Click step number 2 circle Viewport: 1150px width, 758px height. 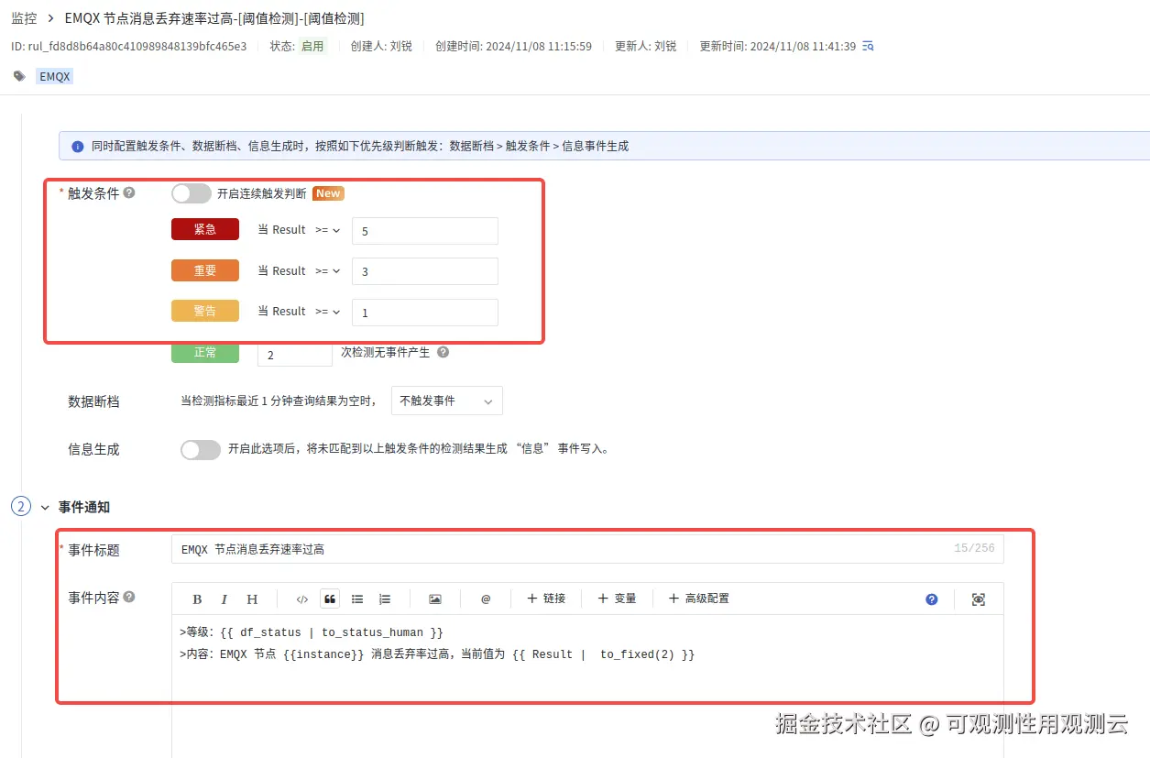(21, 507)
